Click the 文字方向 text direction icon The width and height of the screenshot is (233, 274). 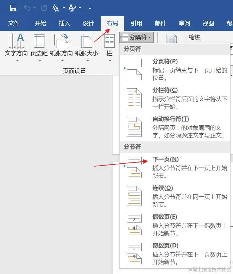pos(16,41)
